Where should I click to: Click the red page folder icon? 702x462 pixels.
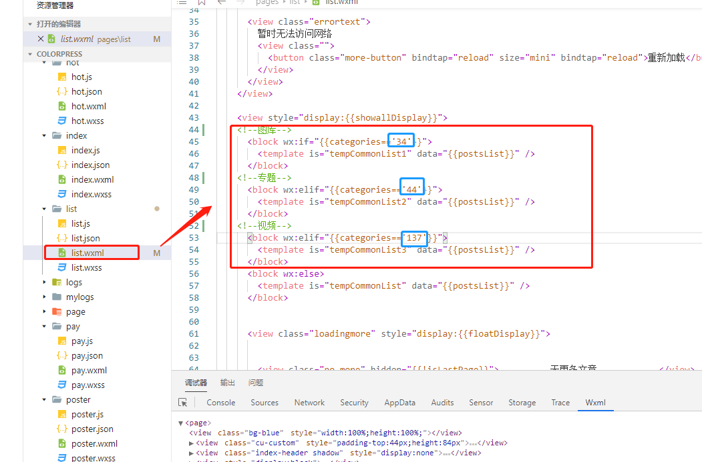pos(57,312)
